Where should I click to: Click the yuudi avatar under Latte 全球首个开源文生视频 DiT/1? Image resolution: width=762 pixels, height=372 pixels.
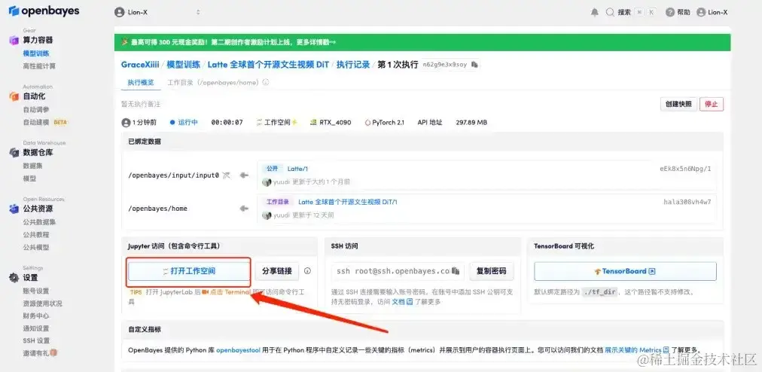(x=267, y=215)
